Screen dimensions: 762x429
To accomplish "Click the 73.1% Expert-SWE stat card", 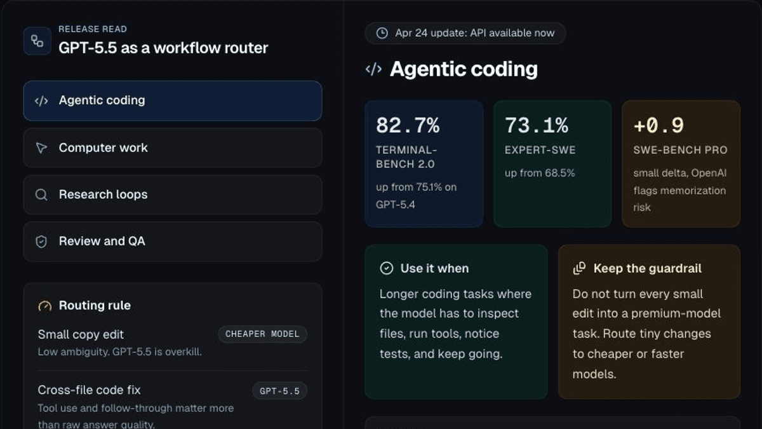I will [x=552, y=163].
